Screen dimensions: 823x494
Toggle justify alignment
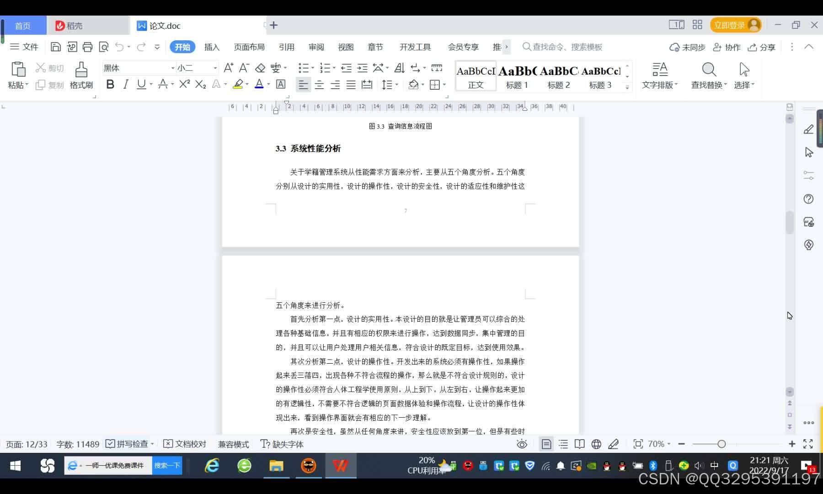click(x=351, y=85)
